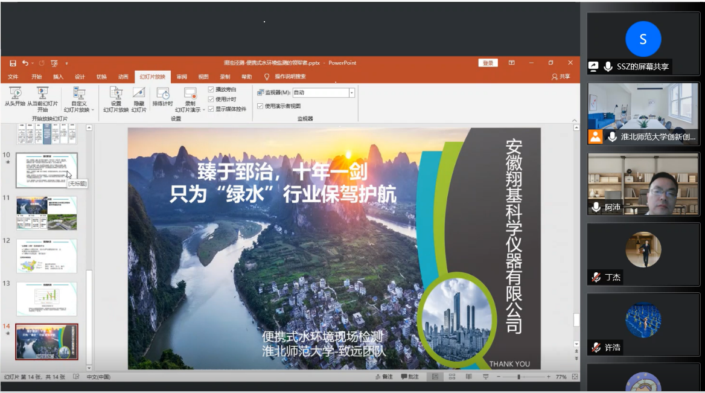Click Hide Slide (隐藏幻灯片) button
Screen dimensions: 705x393
point(139,100)
